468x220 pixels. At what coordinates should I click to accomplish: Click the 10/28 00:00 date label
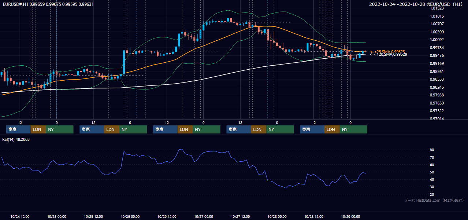click(277, 217)
